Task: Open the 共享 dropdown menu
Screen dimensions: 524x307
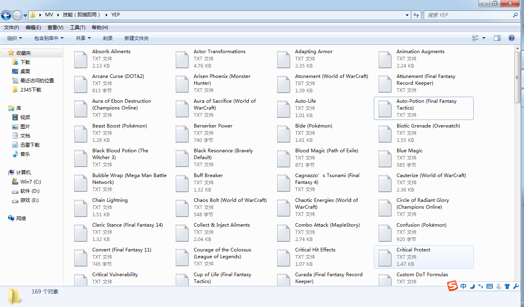Action: pos(83,38)
